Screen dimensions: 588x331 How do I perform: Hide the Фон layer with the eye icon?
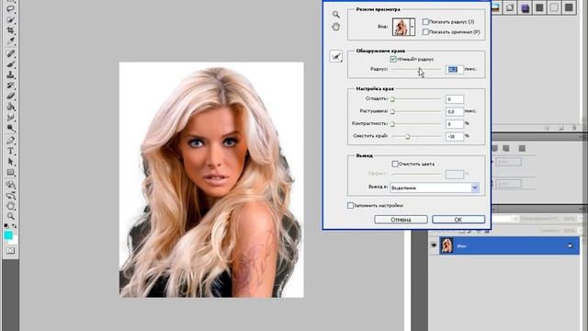coord(434,245)
